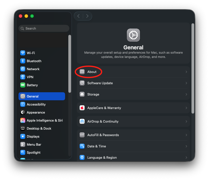Screen dimensions: 209x180
Task: Open the Battery settings icon
Action: [x=23, y=85]
